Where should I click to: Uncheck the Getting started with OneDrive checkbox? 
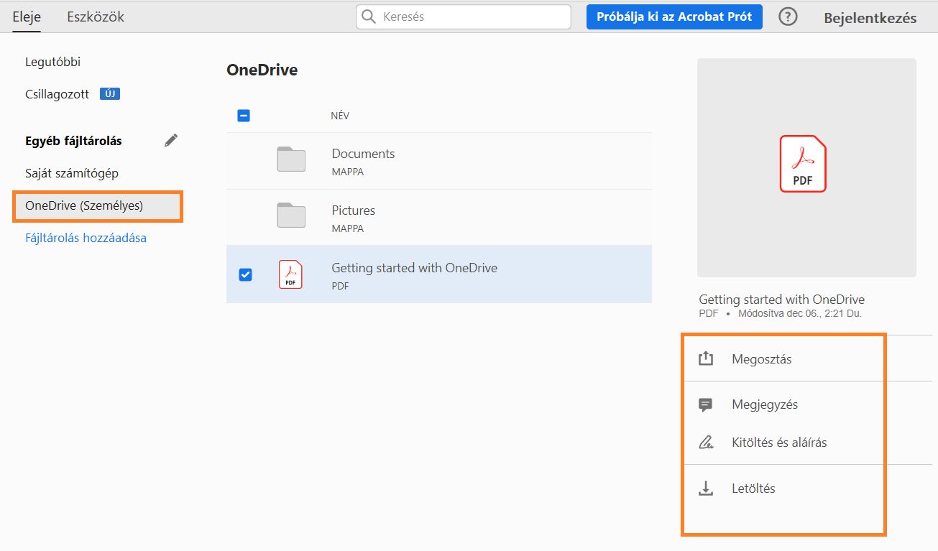[x=245, y=274]
